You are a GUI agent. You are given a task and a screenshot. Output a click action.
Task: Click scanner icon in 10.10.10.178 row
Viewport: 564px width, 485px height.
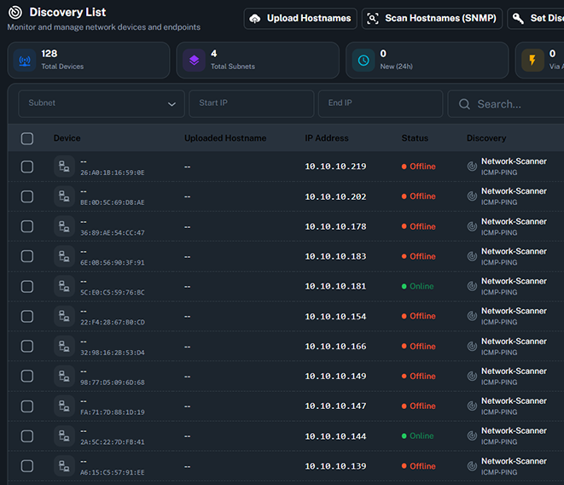click(x=472, y=226)
